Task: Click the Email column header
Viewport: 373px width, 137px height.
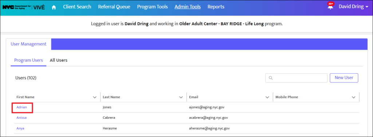Action: (194, 97)
